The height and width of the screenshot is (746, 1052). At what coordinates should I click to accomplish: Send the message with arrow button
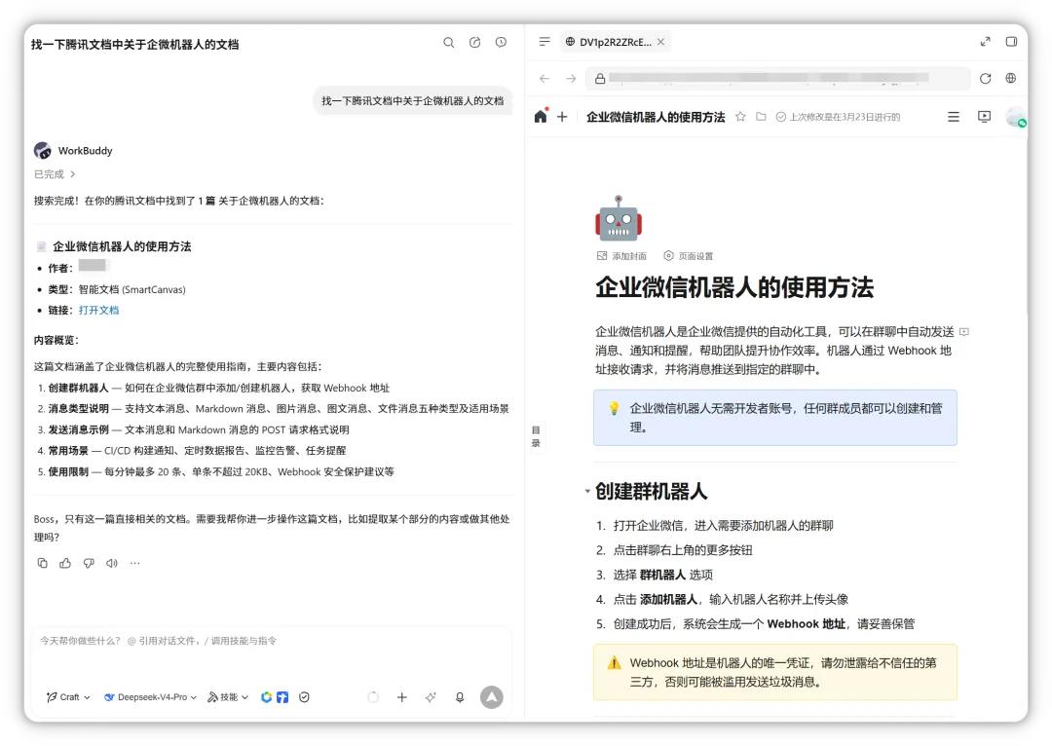[x=492, y=697]
